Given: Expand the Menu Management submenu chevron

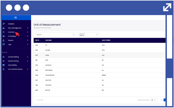Looking at the screenshot, I should (28, 28).
